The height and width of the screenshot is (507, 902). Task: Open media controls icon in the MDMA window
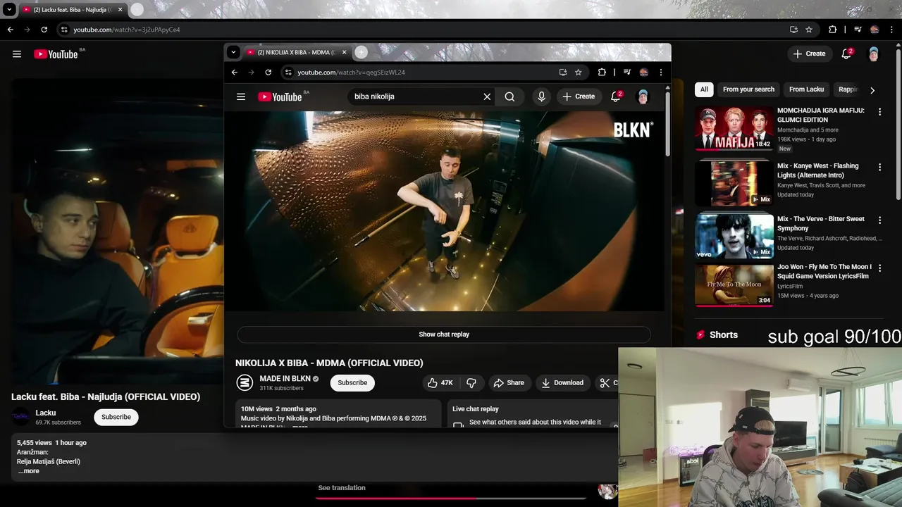(626, 72)
